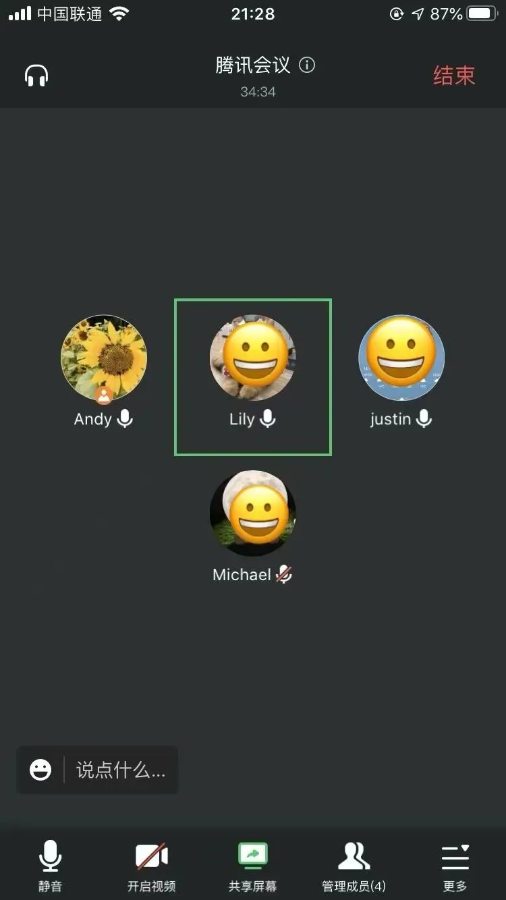Turn on video with 开启视频

tap(151, 866)
